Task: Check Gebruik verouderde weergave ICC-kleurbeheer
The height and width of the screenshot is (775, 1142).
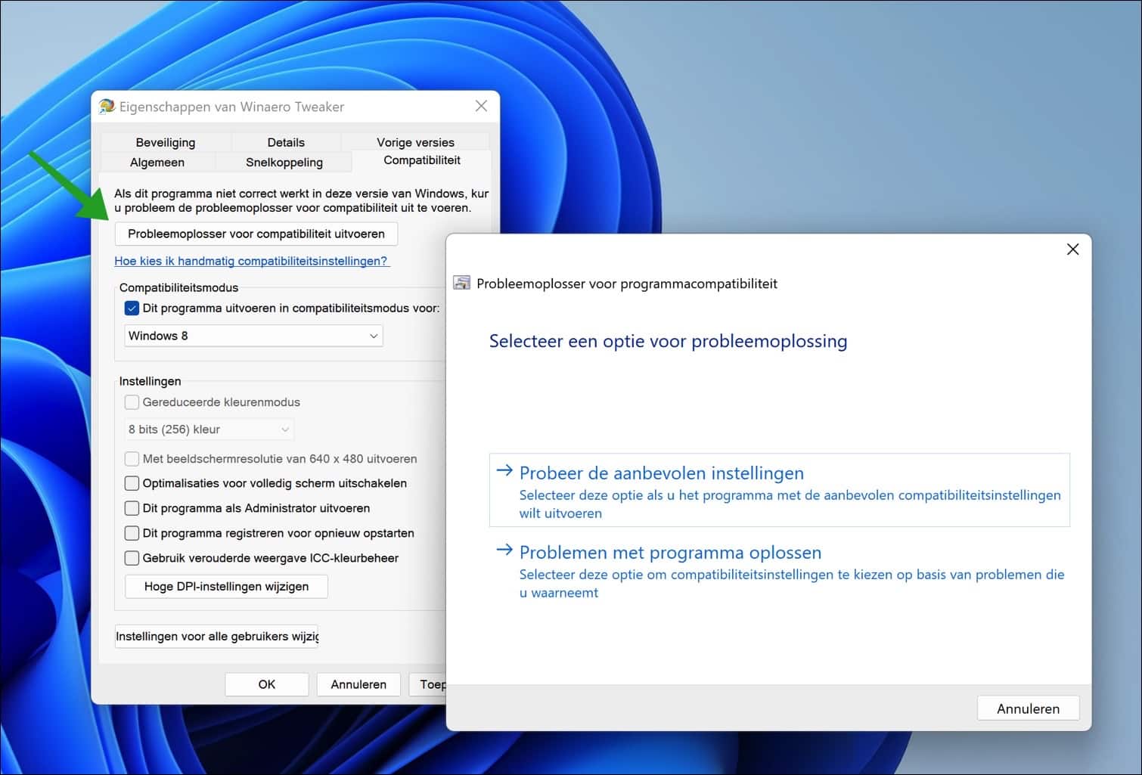Action: pos(132,558)
